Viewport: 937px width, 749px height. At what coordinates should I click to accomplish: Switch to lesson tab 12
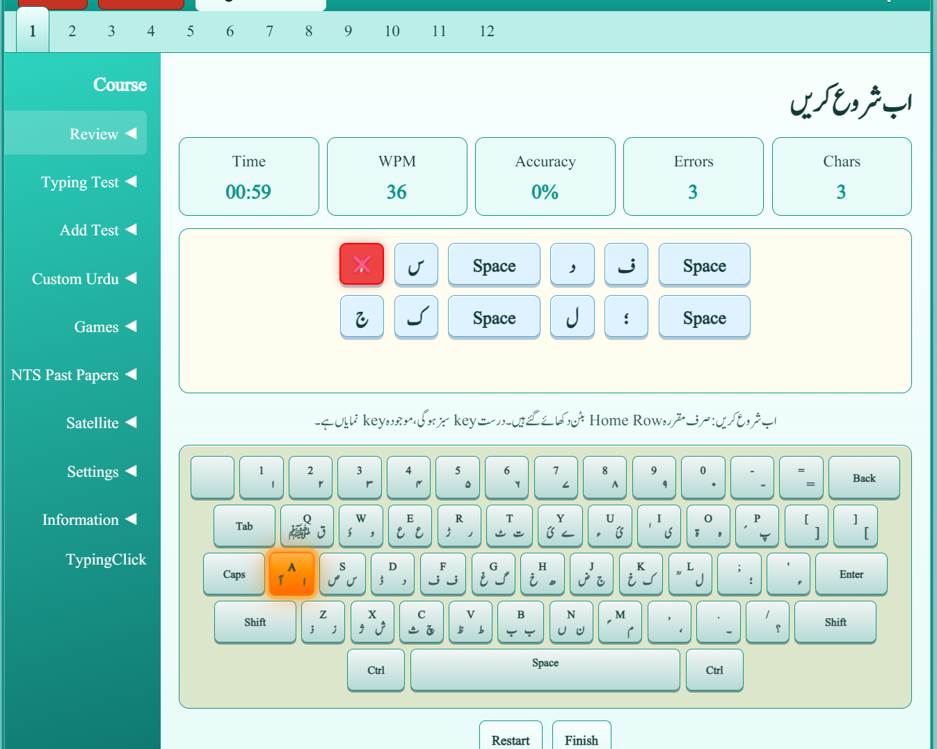[487, 31]
